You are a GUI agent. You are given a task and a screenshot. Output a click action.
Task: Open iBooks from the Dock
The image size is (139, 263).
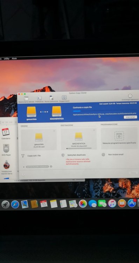pos(122,203)
